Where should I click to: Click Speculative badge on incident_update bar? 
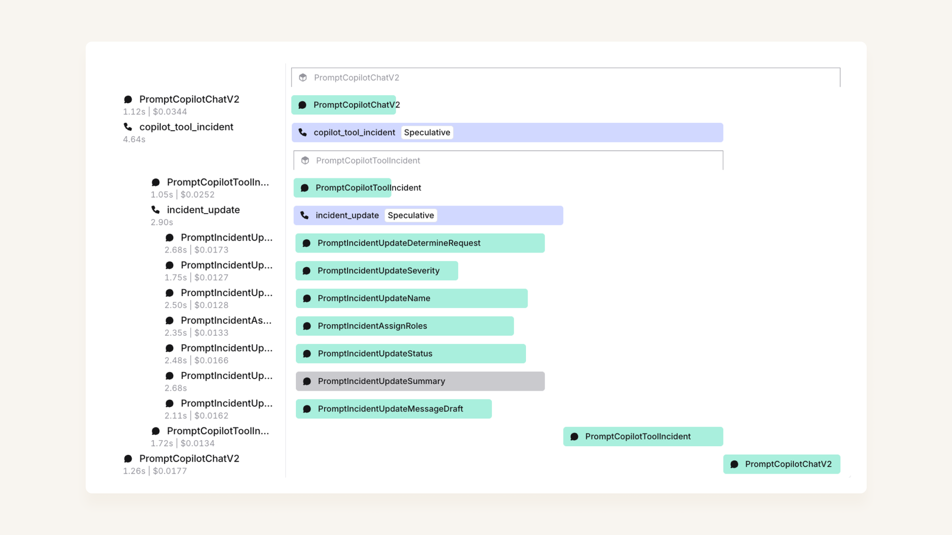click(410, 215)
